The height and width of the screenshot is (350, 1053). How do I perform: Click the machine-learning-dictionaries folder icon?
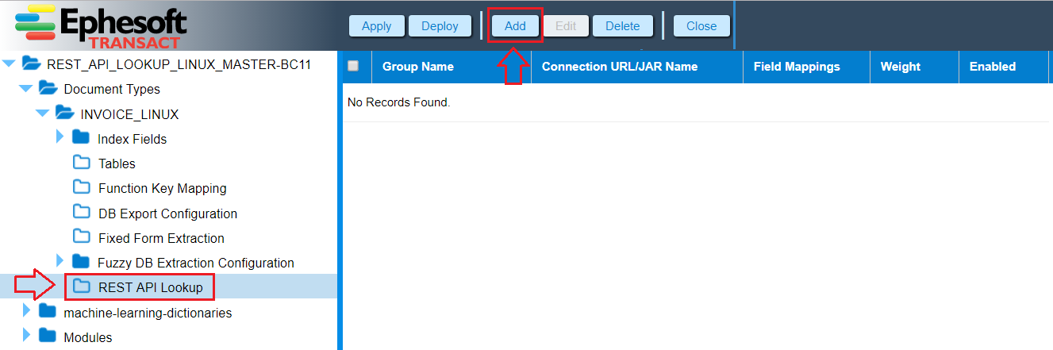(48, 312)
